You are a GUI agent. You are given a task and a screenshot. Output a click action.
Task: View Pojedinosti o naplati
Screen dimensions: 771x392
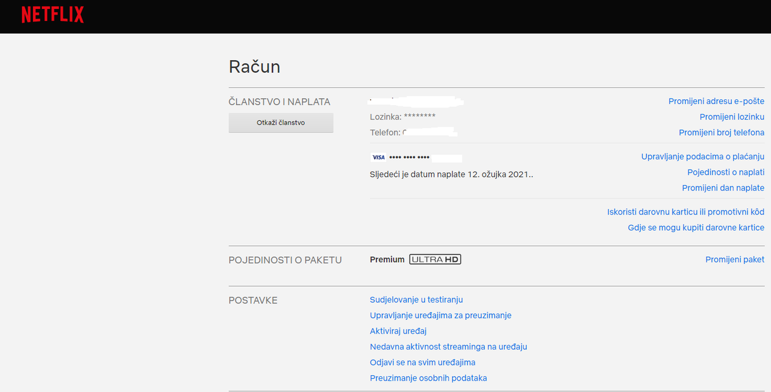click(726, 173)
